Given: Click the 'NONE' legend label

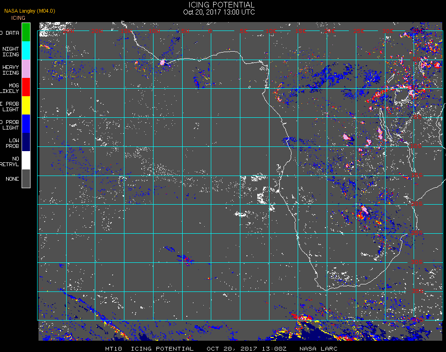Looking at the screenshot, I should (12, 179).
